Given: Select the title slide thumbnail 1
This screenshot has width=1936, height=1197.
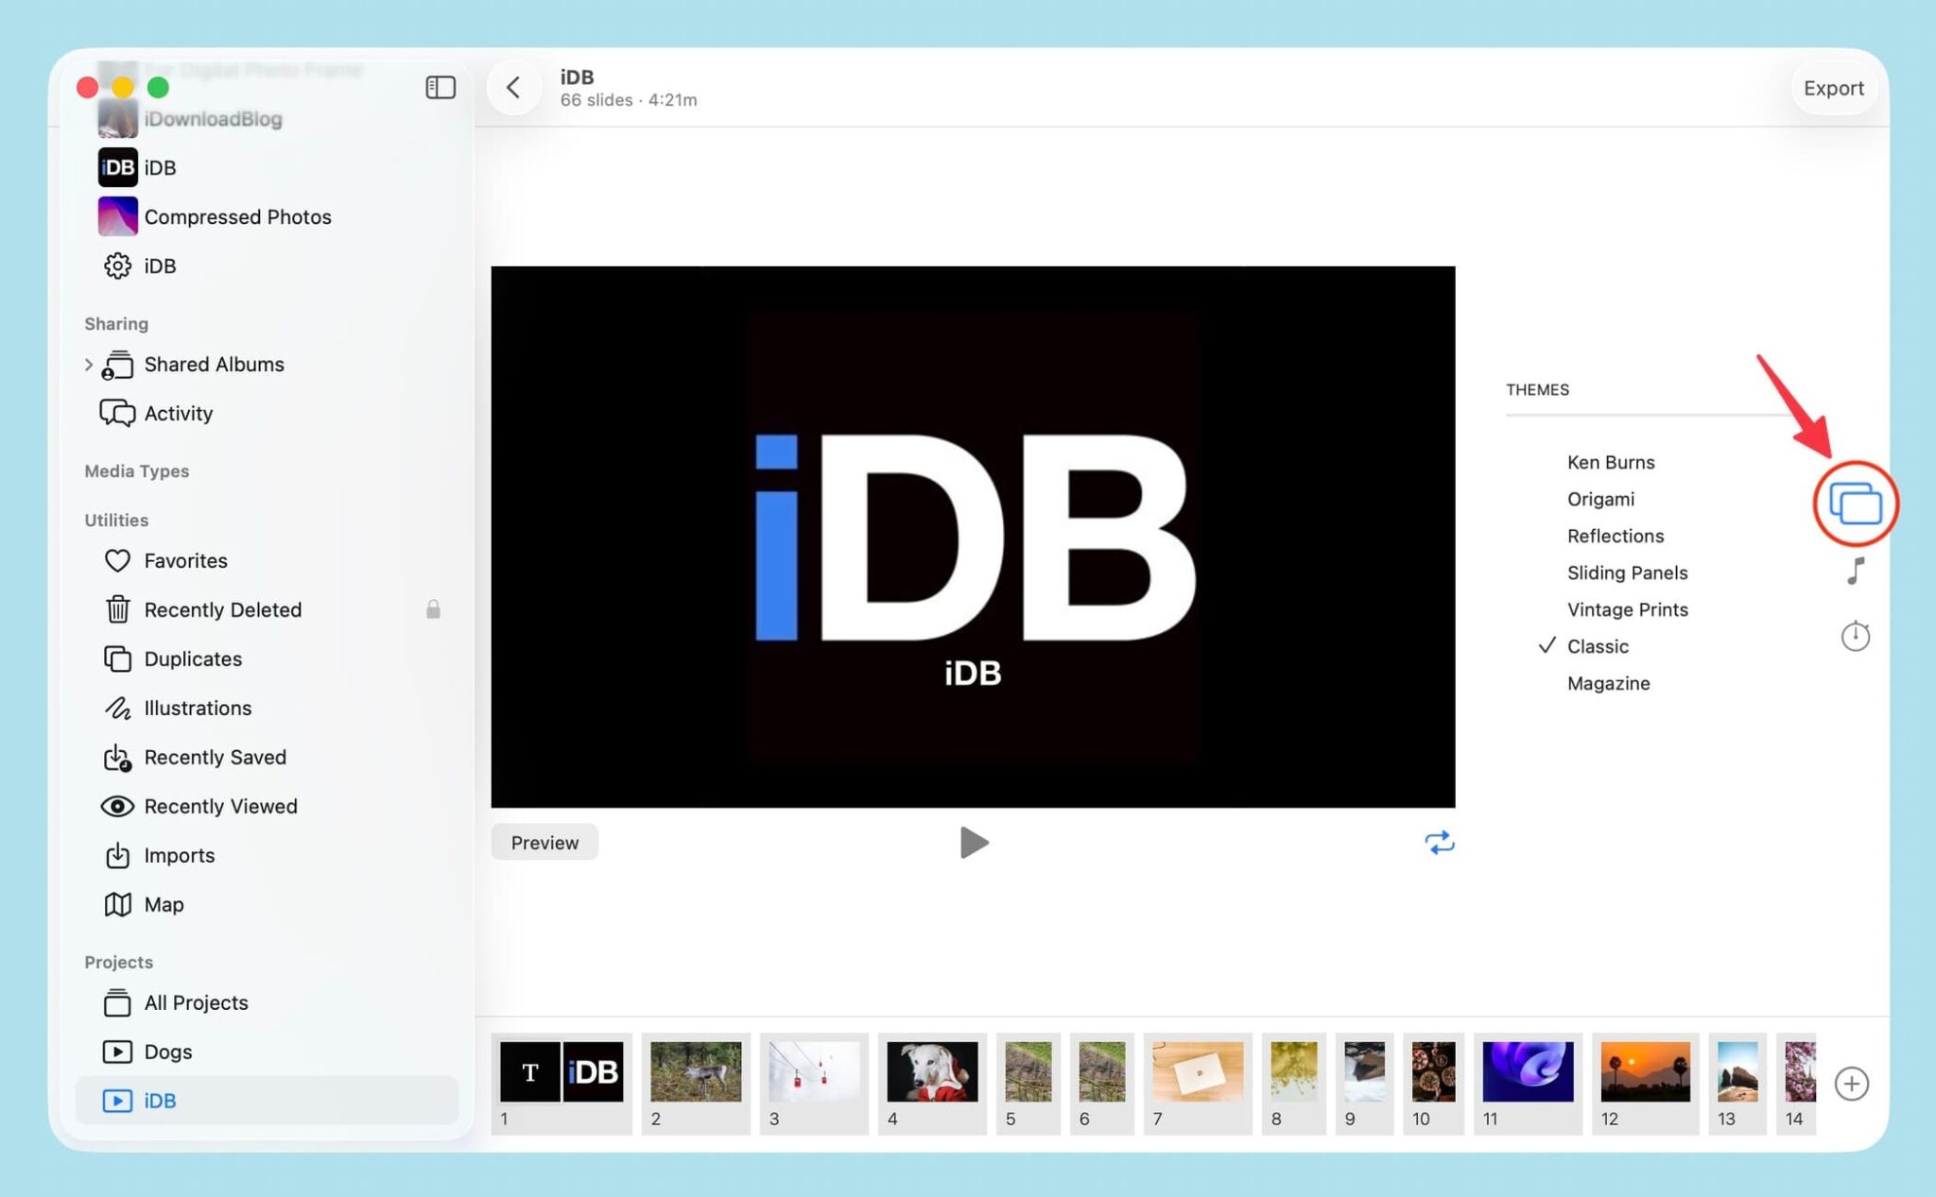Looking at the screenshot, I should [562, 1083].
